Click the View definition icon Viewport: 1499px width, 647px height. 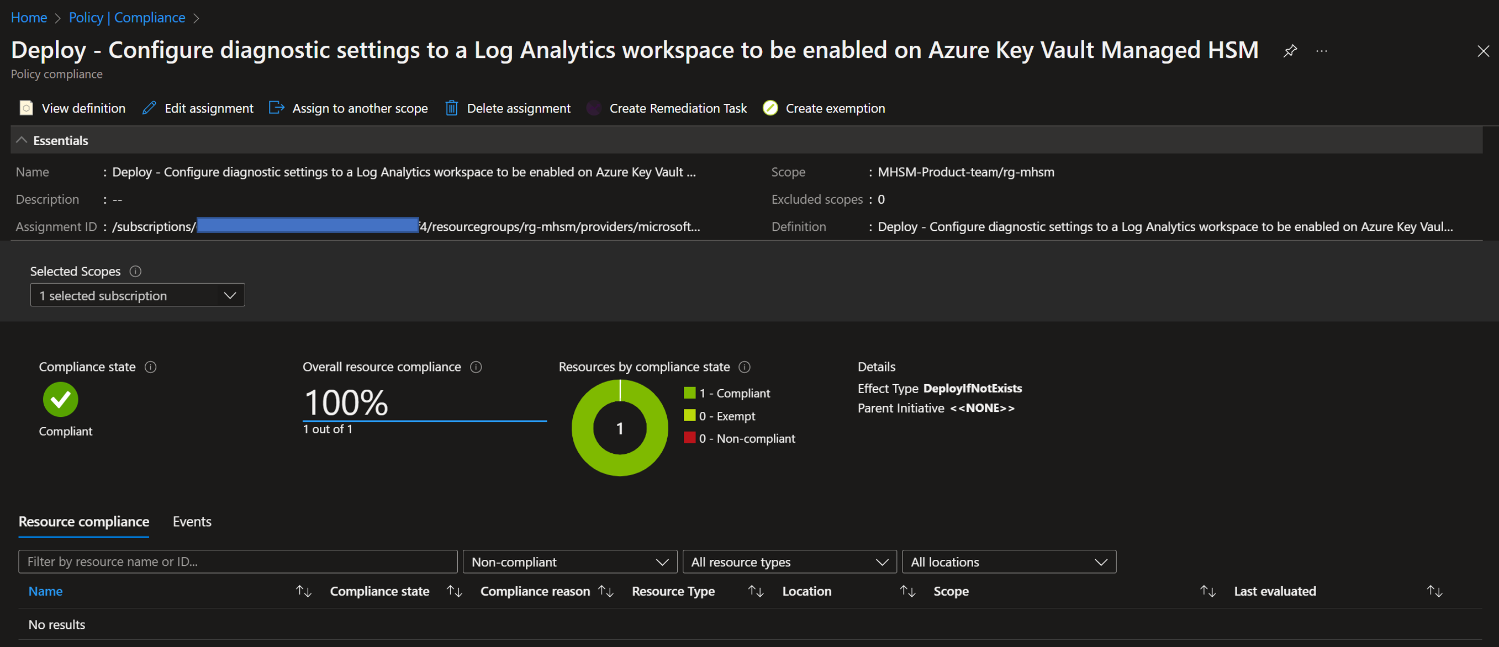tap(26, 108)
